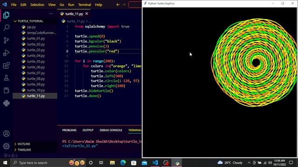298x167 pixels.
Task: Open the Search view icon
Action: click(x=6, y=28)
